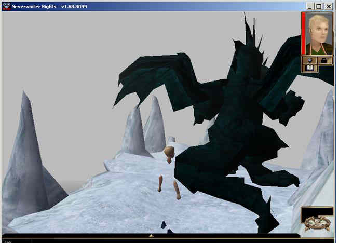The image size is (339, 243).
Task: Open the inventory bag icon under the portrait
Action: [x=324, y=61]
